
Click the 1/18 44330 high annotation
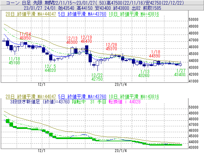pos(155,54)
